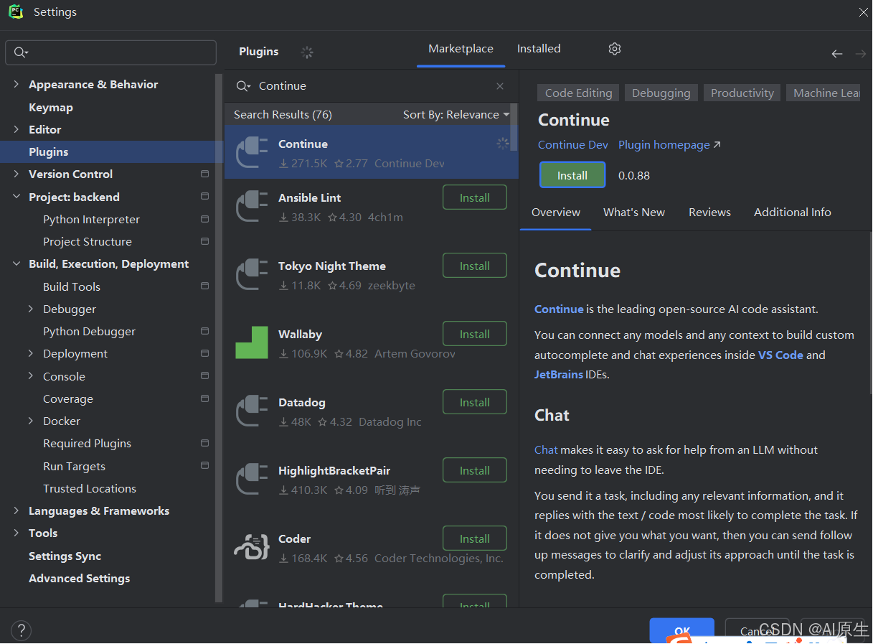Switch to the Marketplace tab
Image resolution: width=873 pixels, height=644 pixels.
461,49
